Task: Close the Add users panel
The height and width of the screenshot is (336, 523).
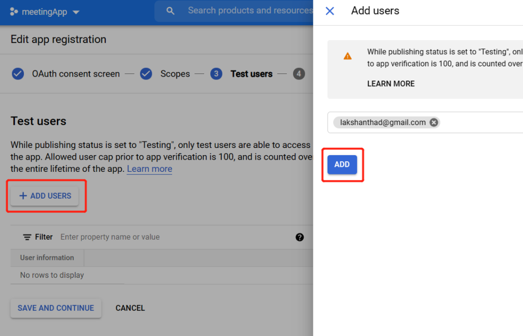Action: click(x=330, y=11)
